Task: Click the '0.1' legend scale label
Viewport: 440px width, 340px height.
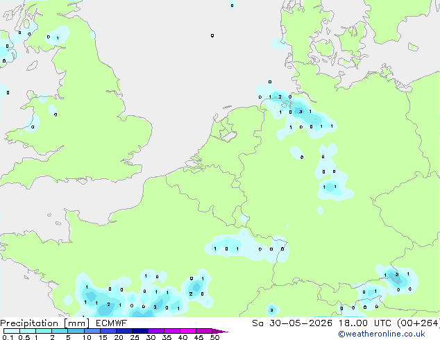Action: coord(8,337)
